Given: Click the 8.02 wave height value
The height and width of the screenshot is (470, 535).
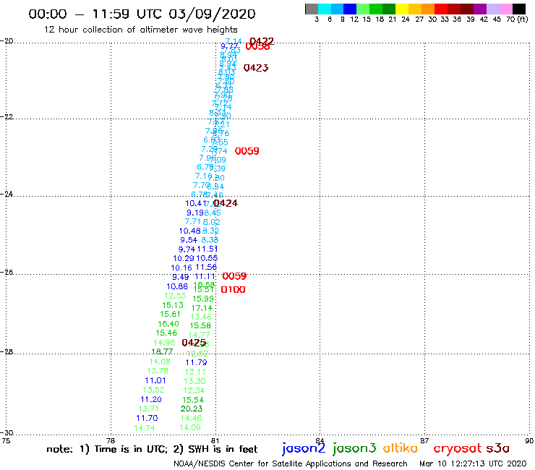Looking at the screenshot, I should click(211, 222).
